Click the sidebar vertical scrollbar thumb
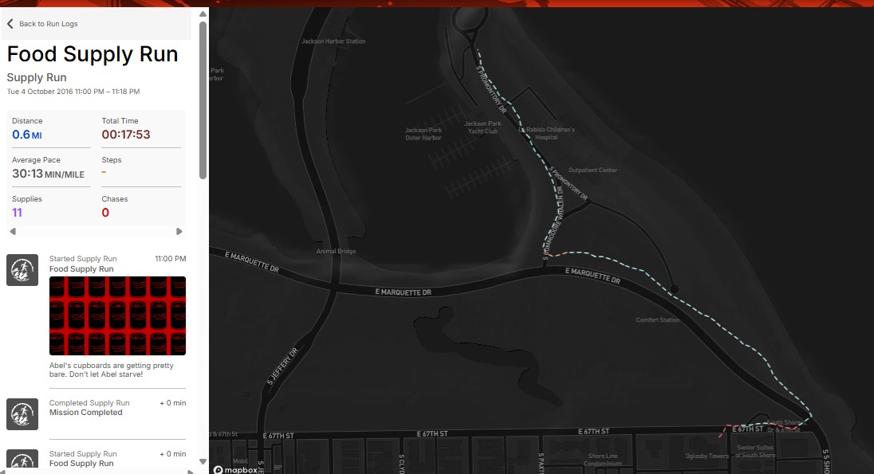 (203, 100)
